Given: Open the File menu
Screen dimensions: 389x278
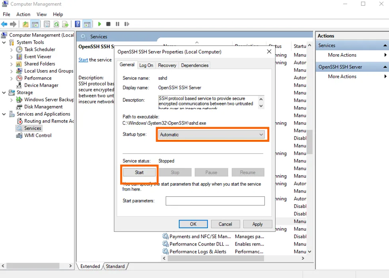Looking at the screenshot, I should [6, 14].
